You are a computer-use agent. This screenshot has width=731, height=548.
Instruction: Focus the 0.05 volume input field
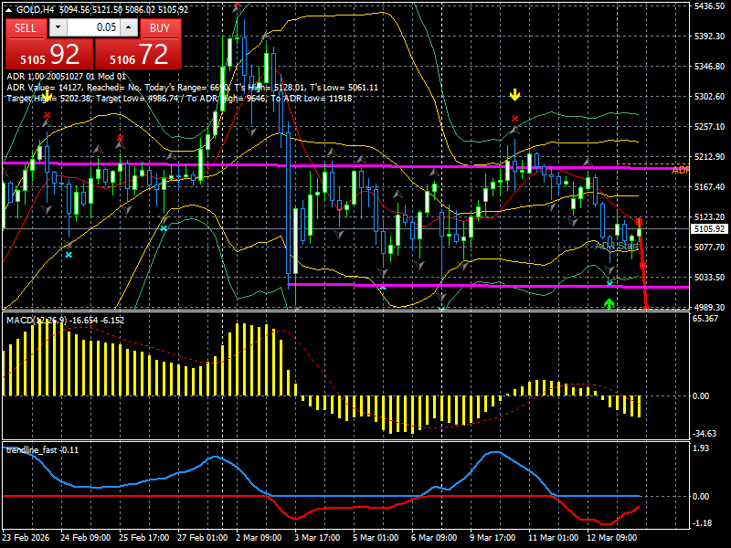[x=93, y=27]
